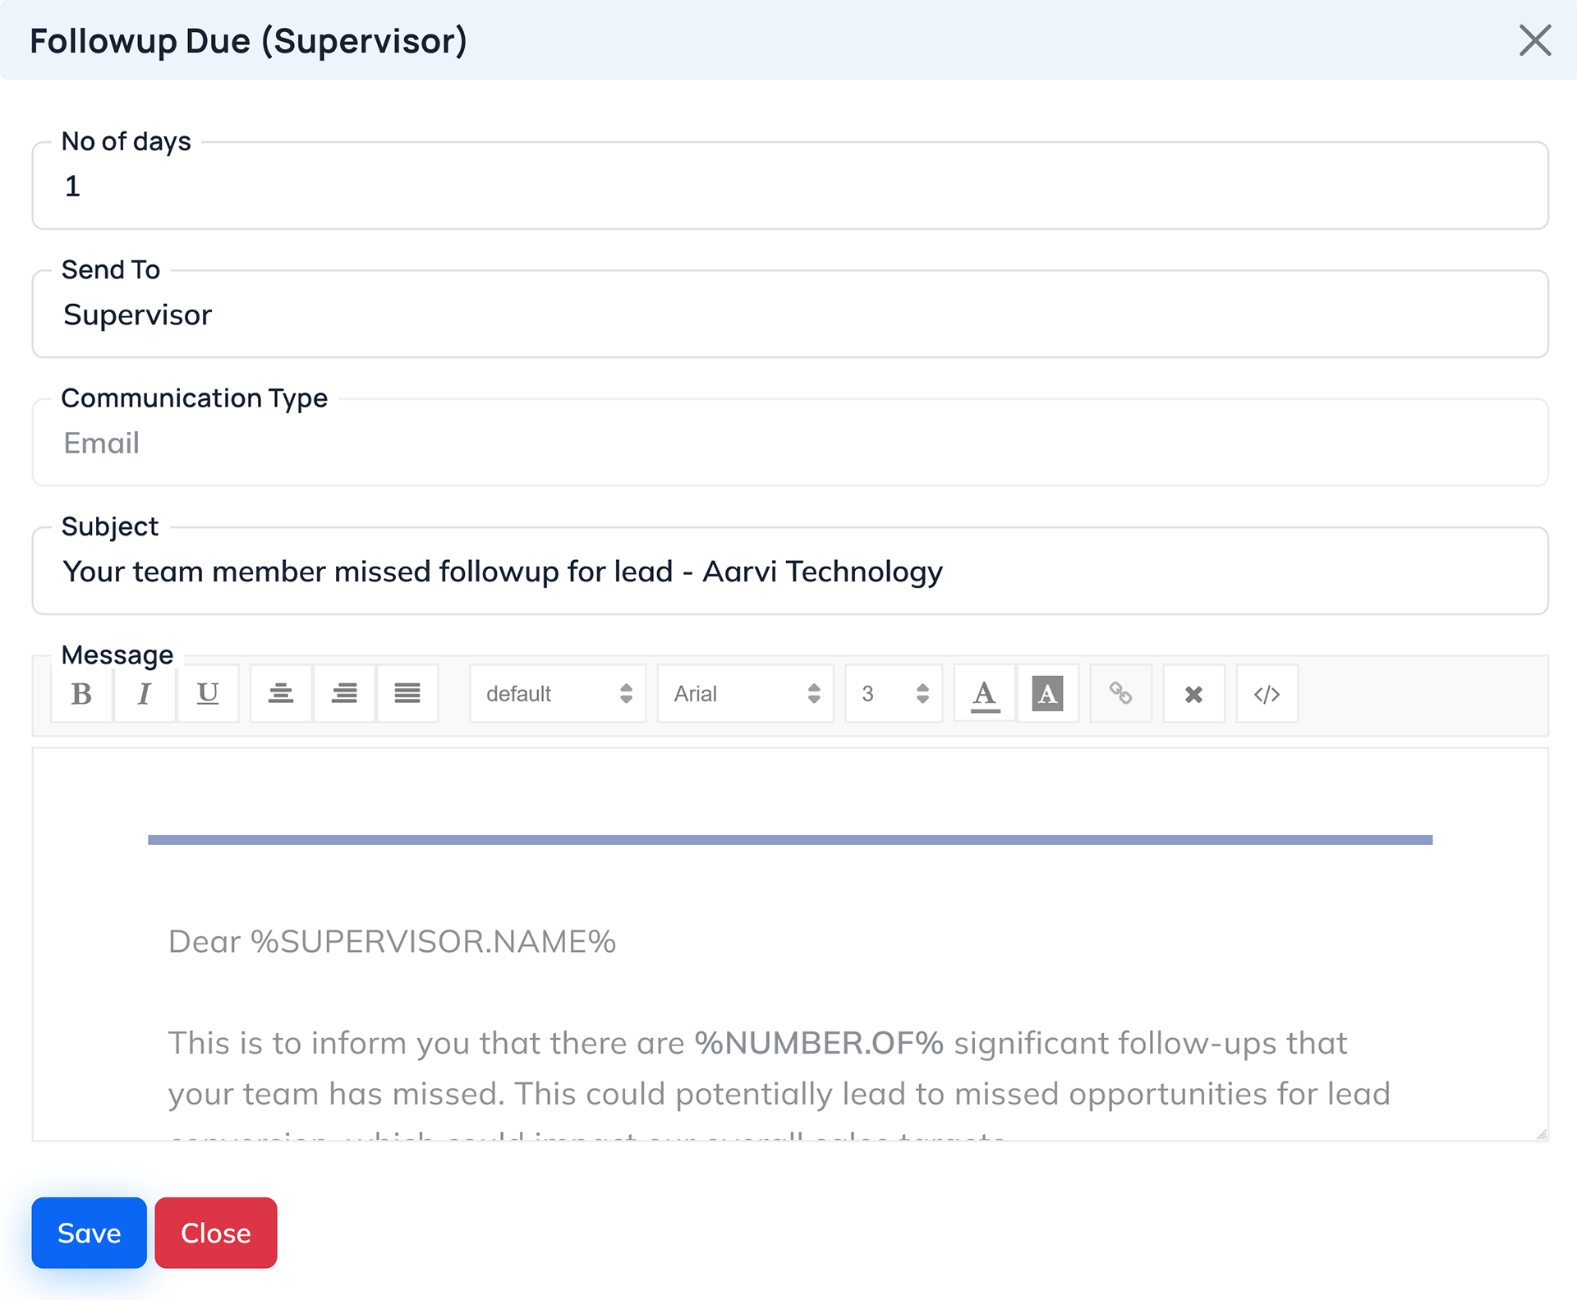
Task: Click the Subject input field
Action: (788, 572)
